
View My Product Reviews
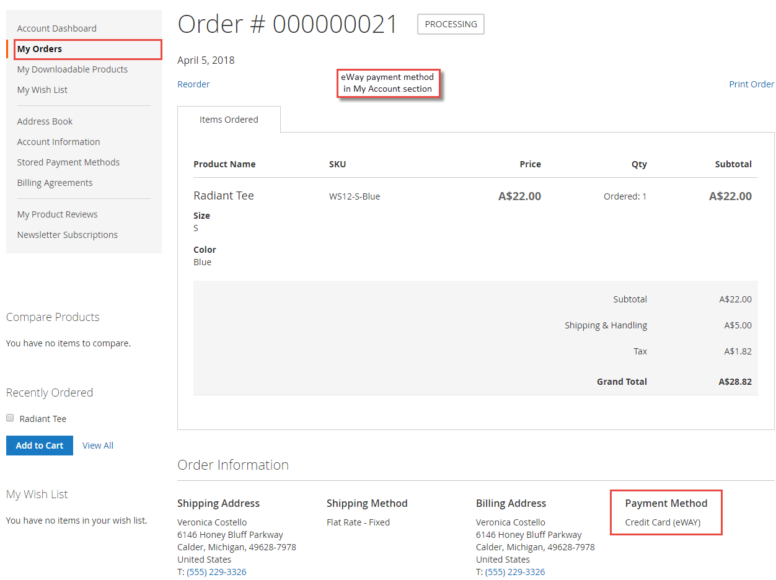point(57,214)
